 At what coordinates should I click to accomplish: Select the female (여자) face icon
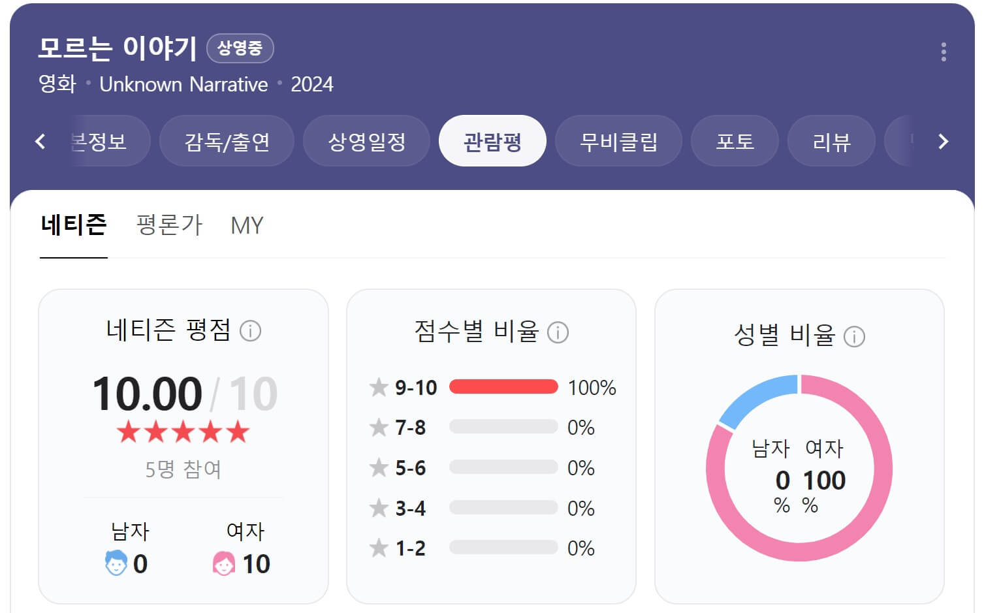[225, 563]
